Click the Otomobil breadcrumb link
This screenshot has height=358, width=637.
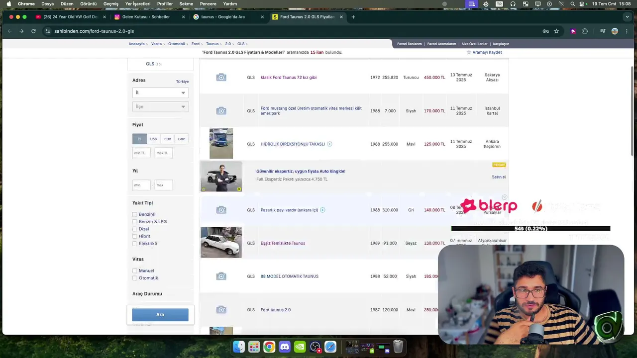[x=176, y=44]
